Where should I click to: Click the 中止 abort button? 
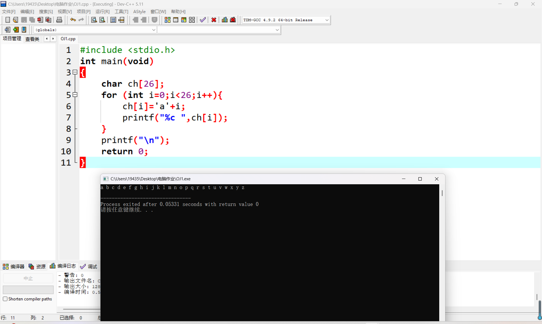coord(28,278)
